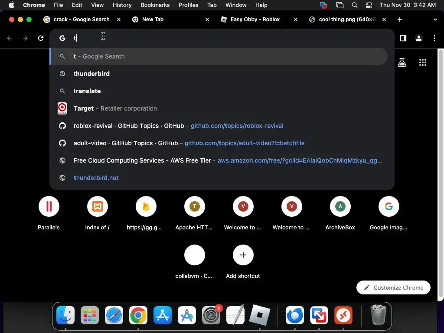Open a new tab with the plus button
Image resolution: width=444 pixels, height=333 pixels.
click(x=400, y=20)
